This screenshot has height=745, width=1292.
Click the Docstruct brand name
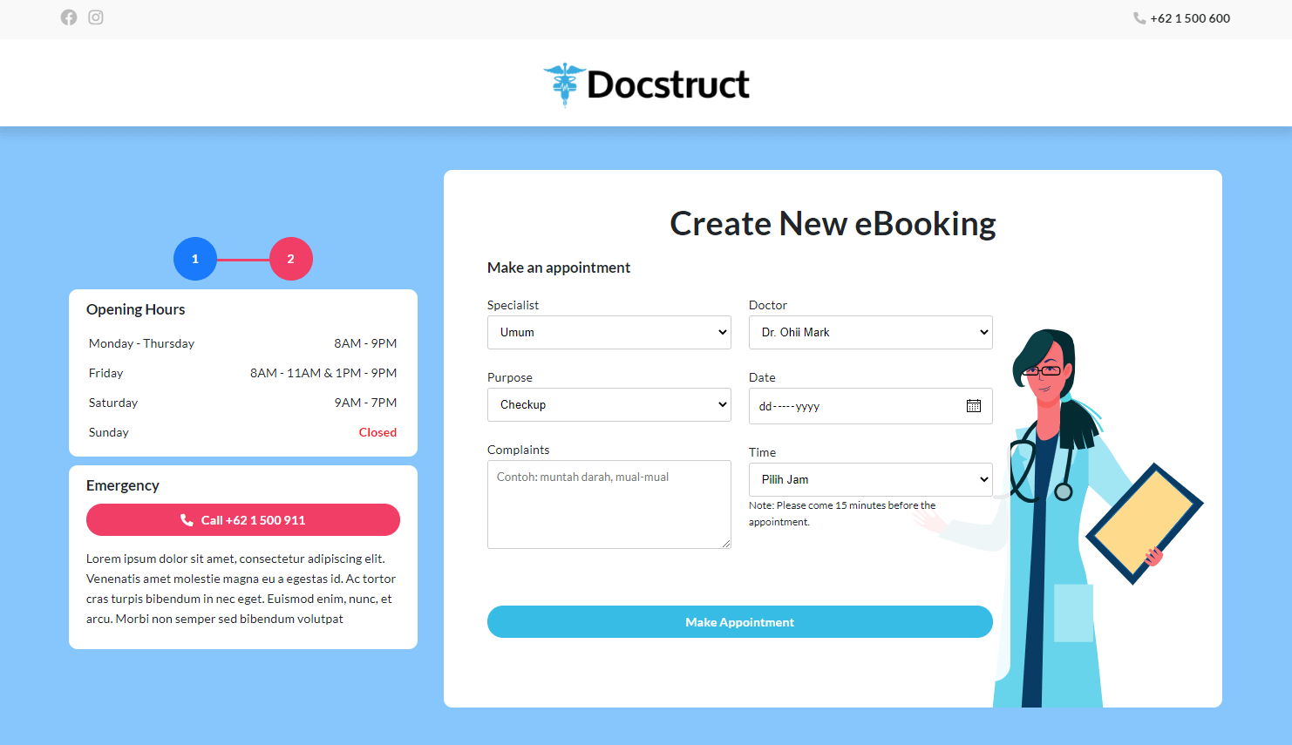pyautogui.click(x=669, y=85)
